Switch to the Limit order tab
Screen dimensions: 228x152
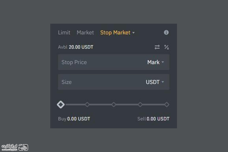(64, 33)
